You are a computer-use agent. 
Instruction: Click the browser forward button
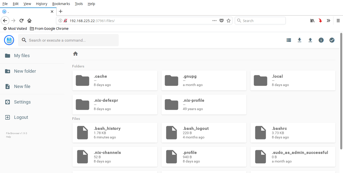[13, 21]
